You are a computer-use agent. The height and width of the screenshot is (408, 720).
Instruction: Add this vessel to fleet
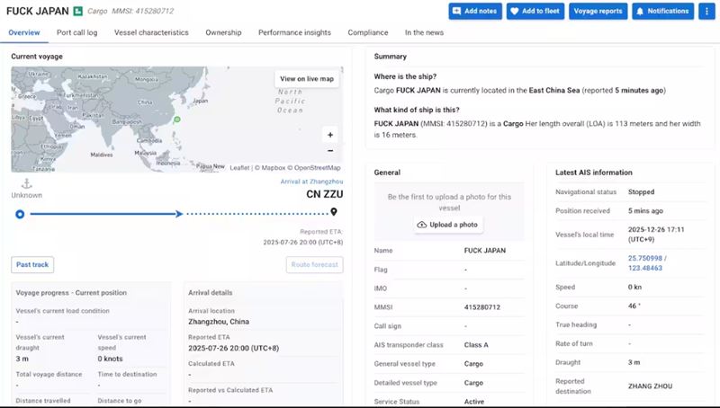[x=535, y=11]
